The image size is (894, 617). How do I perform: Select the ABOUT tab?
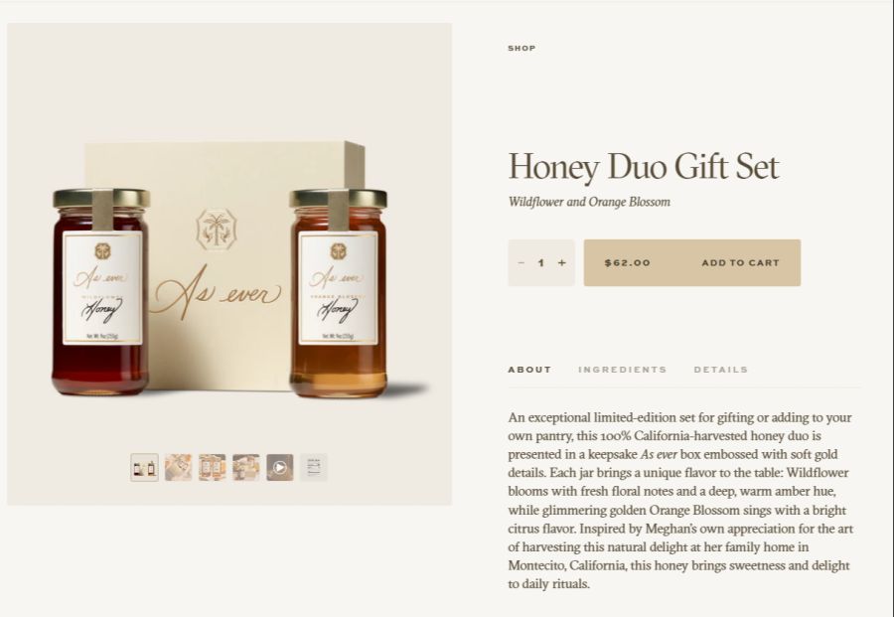coord(529,370)
